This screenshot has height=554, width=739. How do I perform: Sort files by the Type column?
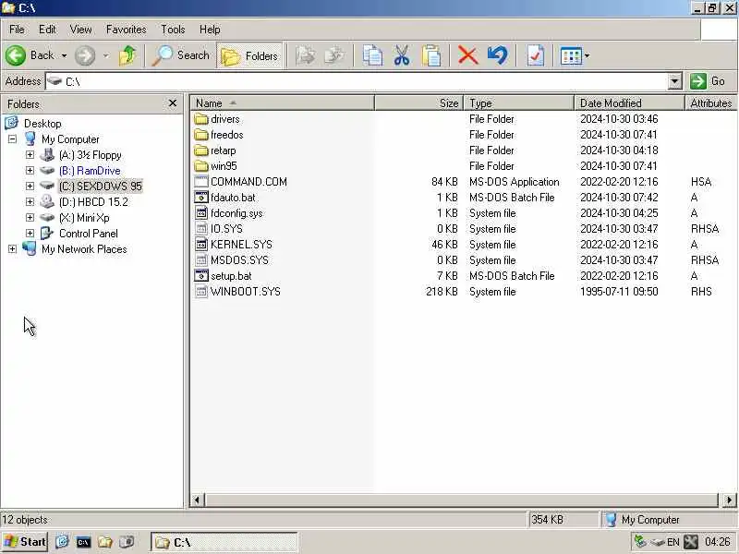519,103
